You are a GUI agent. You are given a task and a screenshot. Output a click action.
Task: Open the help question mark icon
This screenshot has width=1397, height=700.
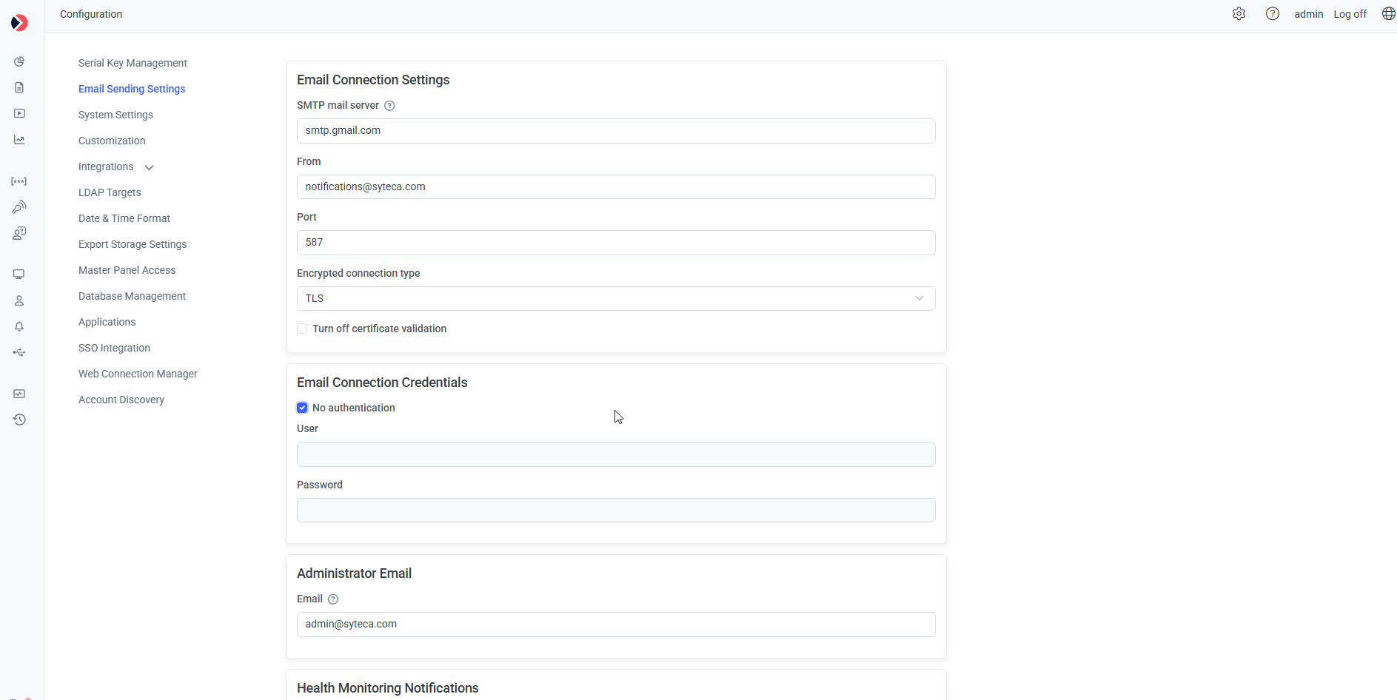click(x=1273, y=14)
